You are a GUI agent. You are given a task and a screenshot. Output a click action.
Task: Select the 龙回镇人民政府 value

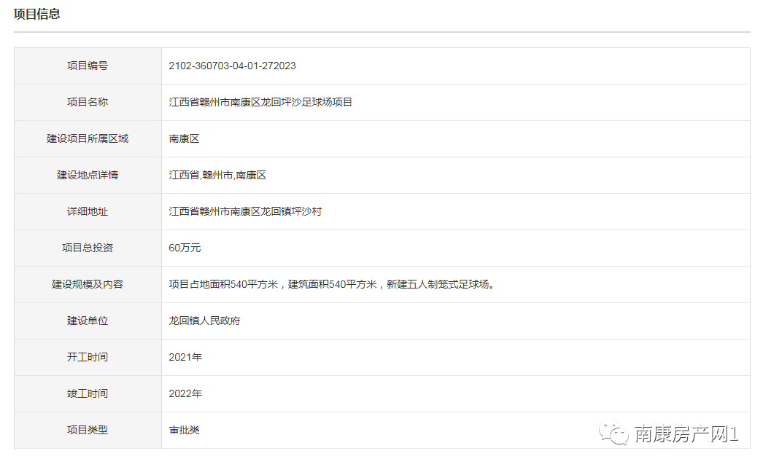[x=204, y=321]
